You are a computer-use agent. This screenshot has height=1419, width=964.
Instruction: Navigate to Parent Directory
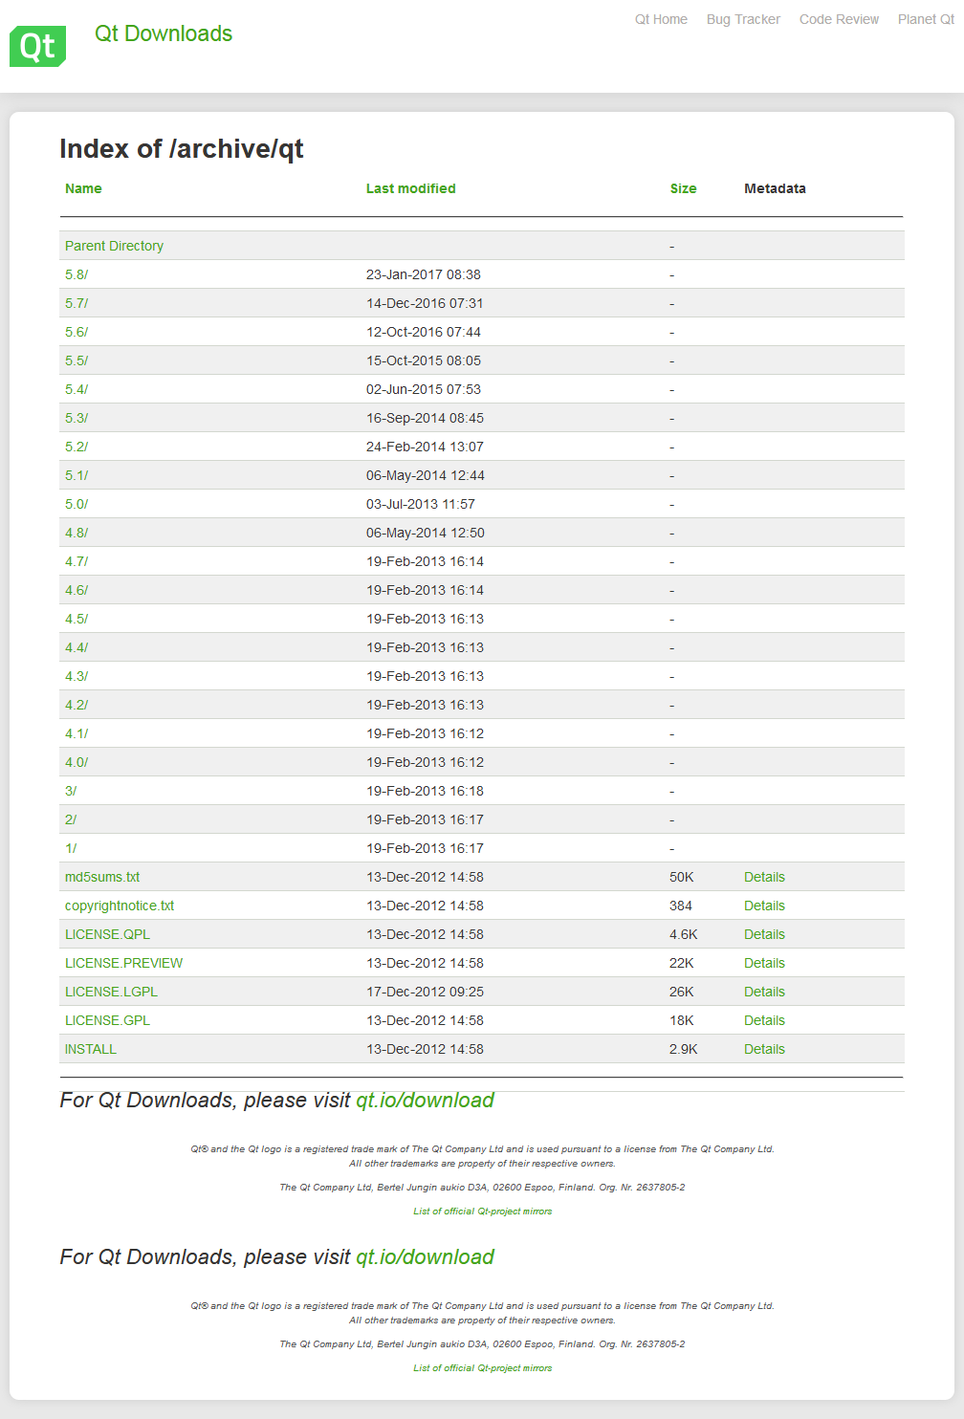coord(114,246)
